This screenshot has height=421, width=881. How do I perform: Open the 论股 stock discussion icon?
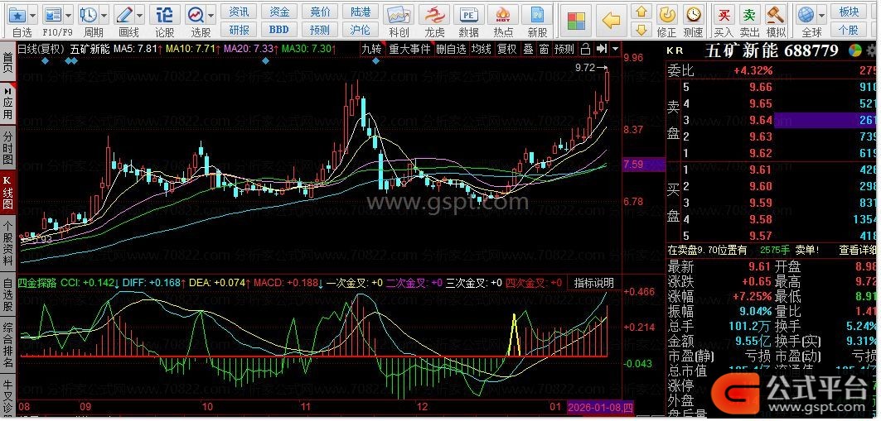tap(165, 20)
